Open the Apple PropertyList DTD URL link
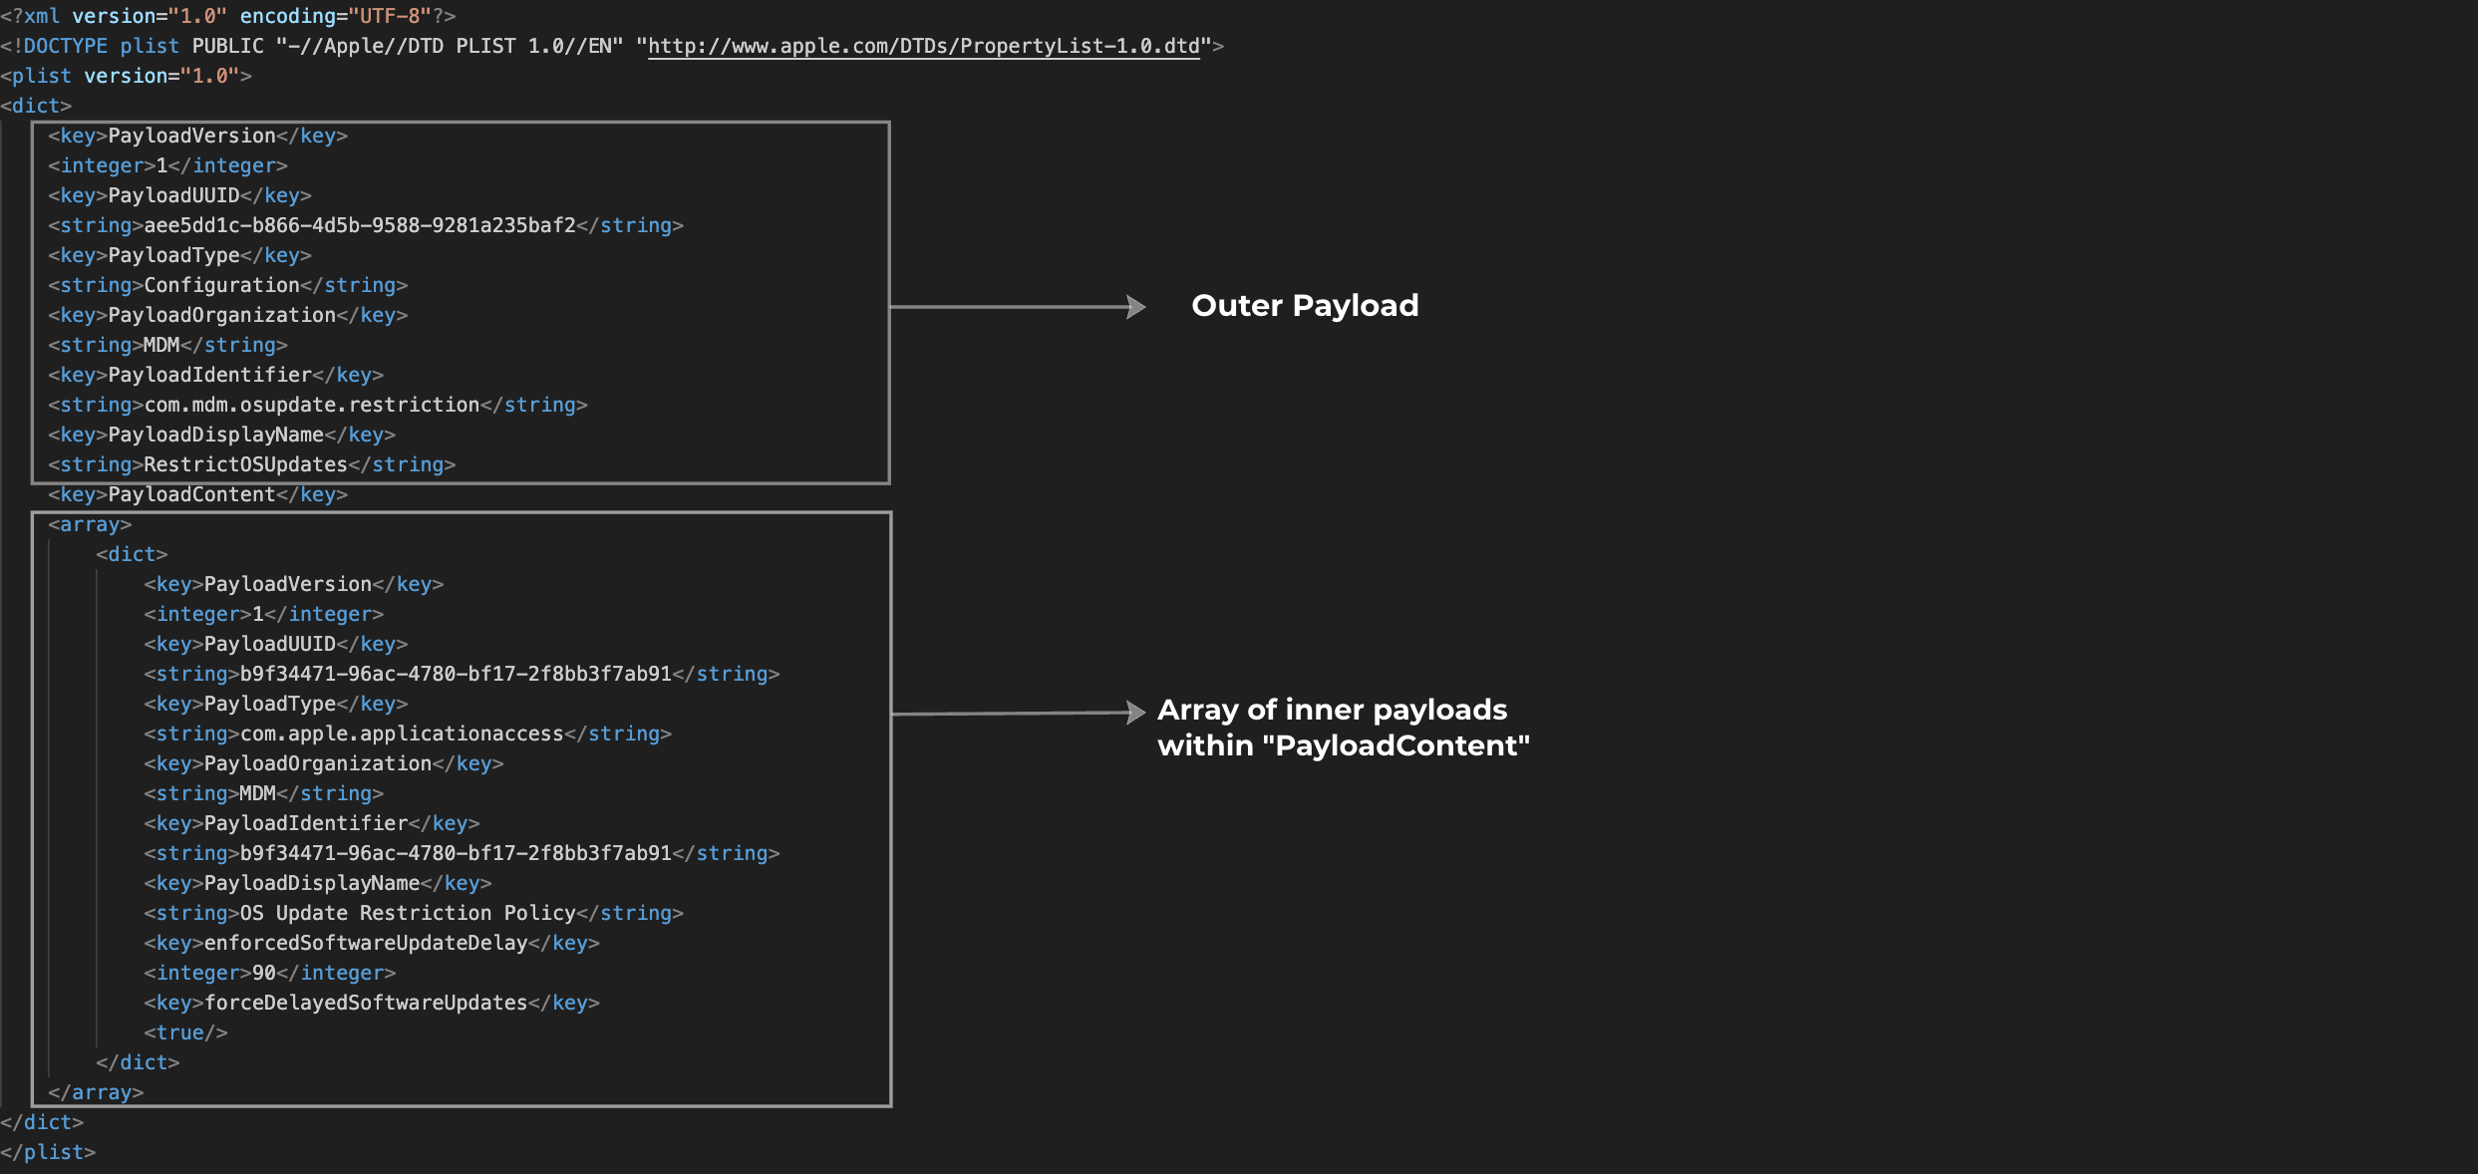The width and height of the screenshot is (2478, 1174). (923, 46)
